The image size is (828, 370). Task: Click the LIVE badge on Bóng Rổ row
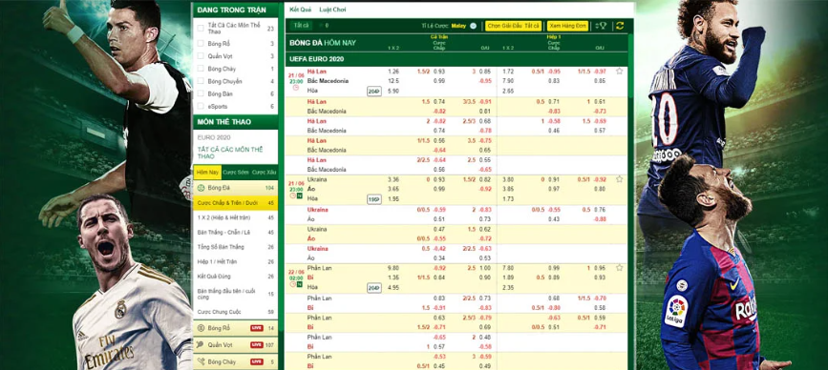coord(257,328)
